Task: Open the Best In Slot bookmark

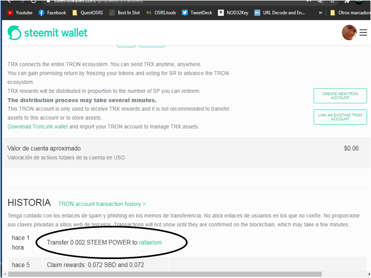Action: (x=125, y=13)
